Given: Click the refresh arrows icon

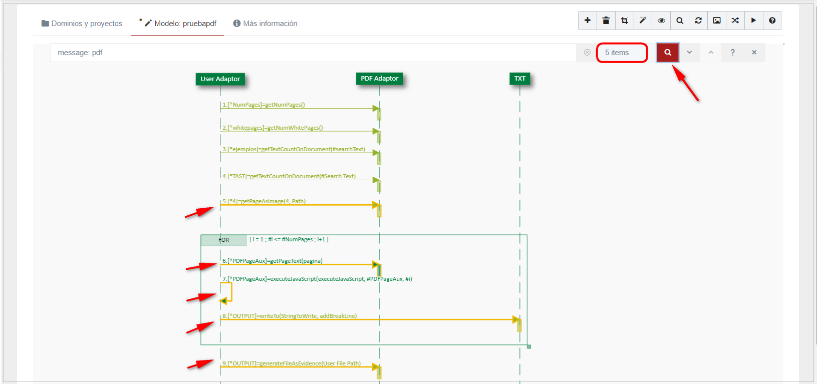Looking at the screenshot, I should (x=698, y=21).
